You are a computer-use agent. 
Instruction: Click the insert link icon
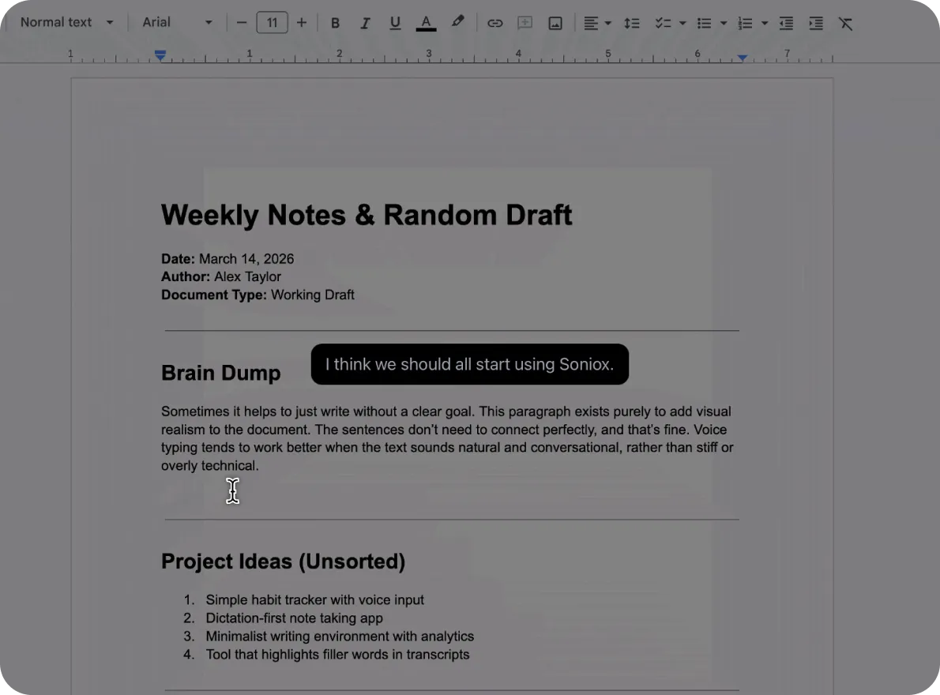(494, 23)
